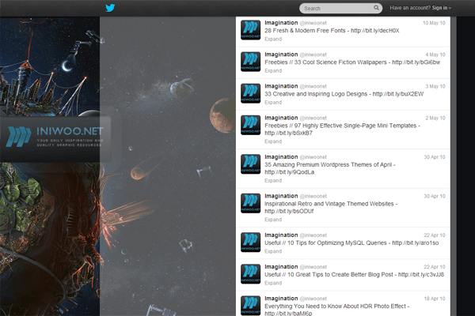475x316 pixels.
Task: Open avatar on 35 Premium Wordpress Themes tweet
Action: click(x=250, y=164)
